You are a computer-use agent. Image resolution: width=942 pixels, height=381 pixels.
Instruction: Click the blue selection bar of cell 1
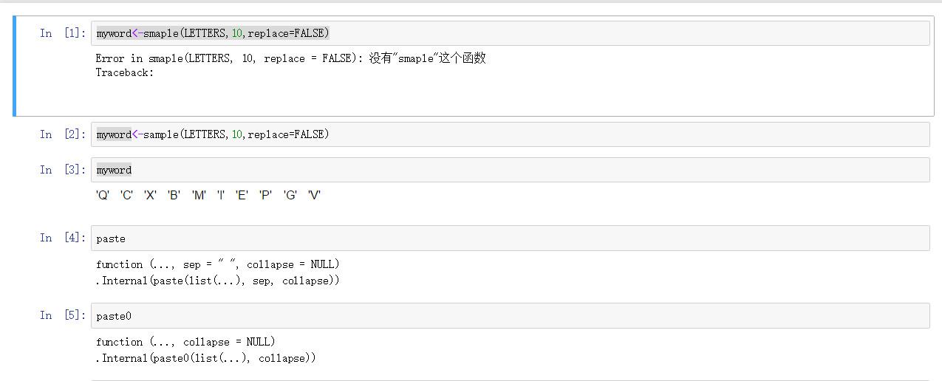(x=15, y=66)
